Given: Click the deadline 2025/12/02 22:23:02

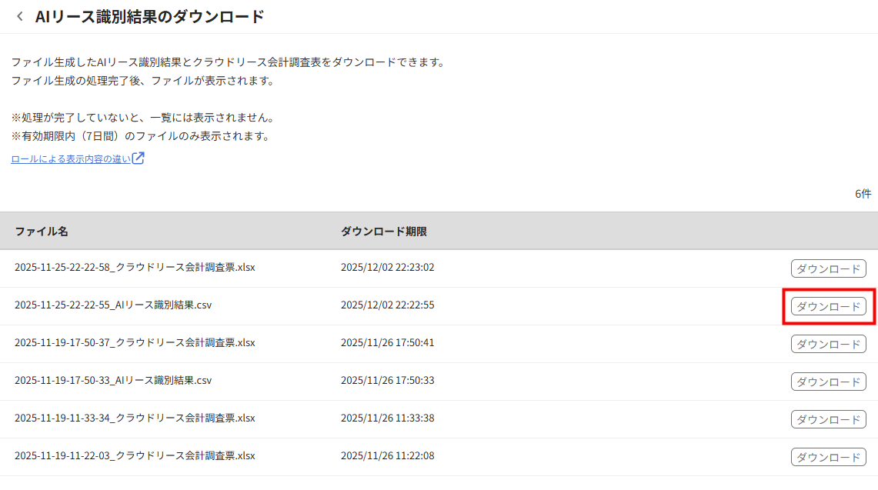Looking at the screenshot, I should click(x=387, y=268).
